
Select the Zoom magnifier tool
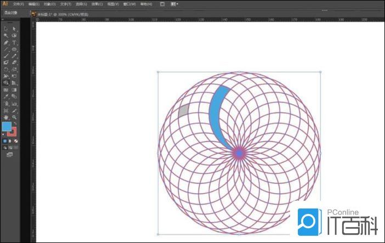pyautogui.click(x=14, y=117)
